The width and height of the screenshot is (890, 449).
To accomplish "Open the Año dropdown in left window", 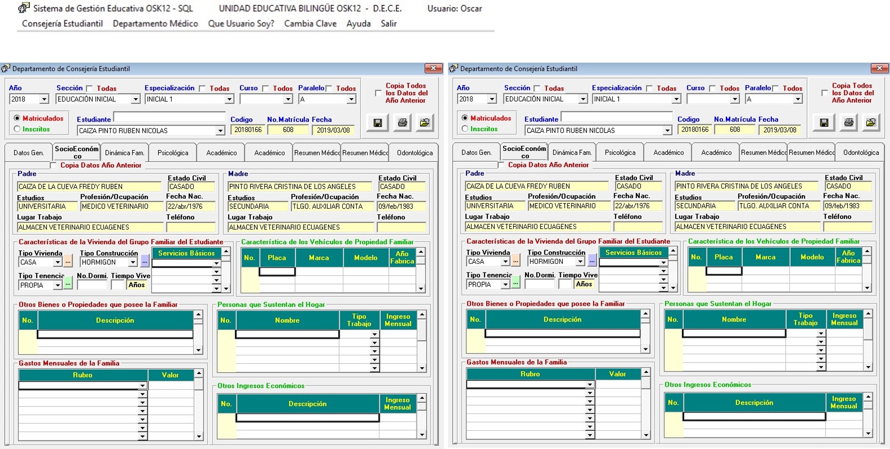I will (44, 99).
